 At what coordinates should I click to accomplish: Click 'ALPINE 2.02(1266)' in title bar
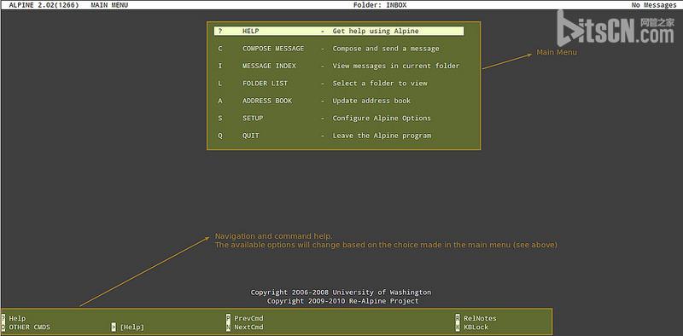(44, 5)
